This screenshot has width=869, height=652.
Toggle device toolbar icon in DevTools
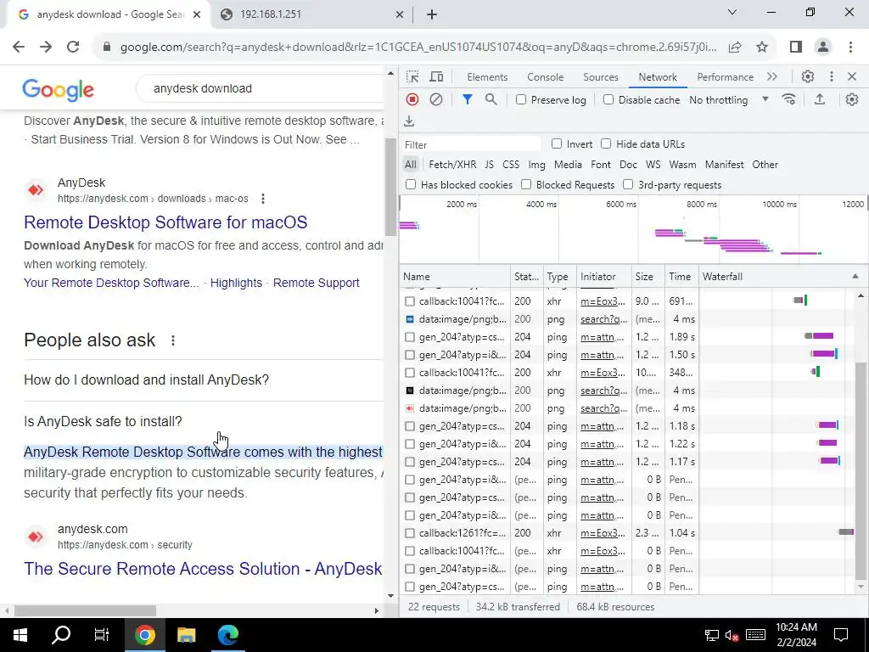pyautogui.click(x=437, y=77)
